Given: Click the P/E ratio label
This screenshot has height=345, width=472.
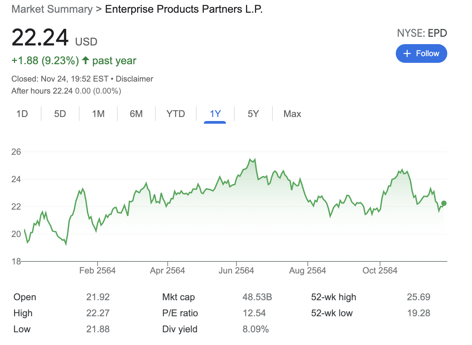Looking at the screenshot, I should click(180, 313).
